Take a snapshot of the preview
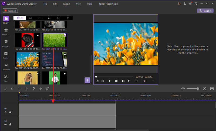The height and width of the screenshot is (131, 216). tap(97, 81)
